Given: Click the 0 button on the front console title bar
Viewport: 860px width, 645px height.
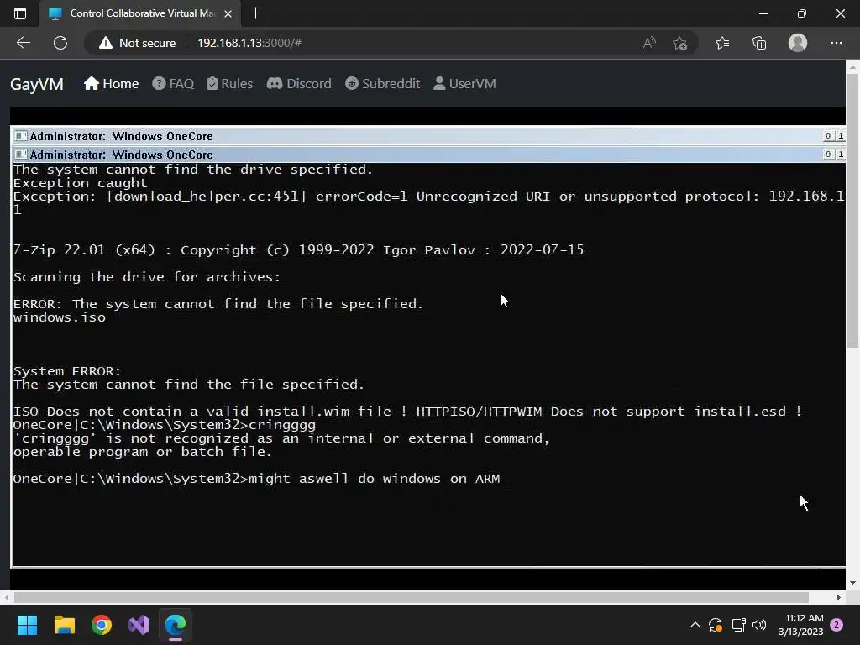Looking at the screenshot, I should pos(828,155).
